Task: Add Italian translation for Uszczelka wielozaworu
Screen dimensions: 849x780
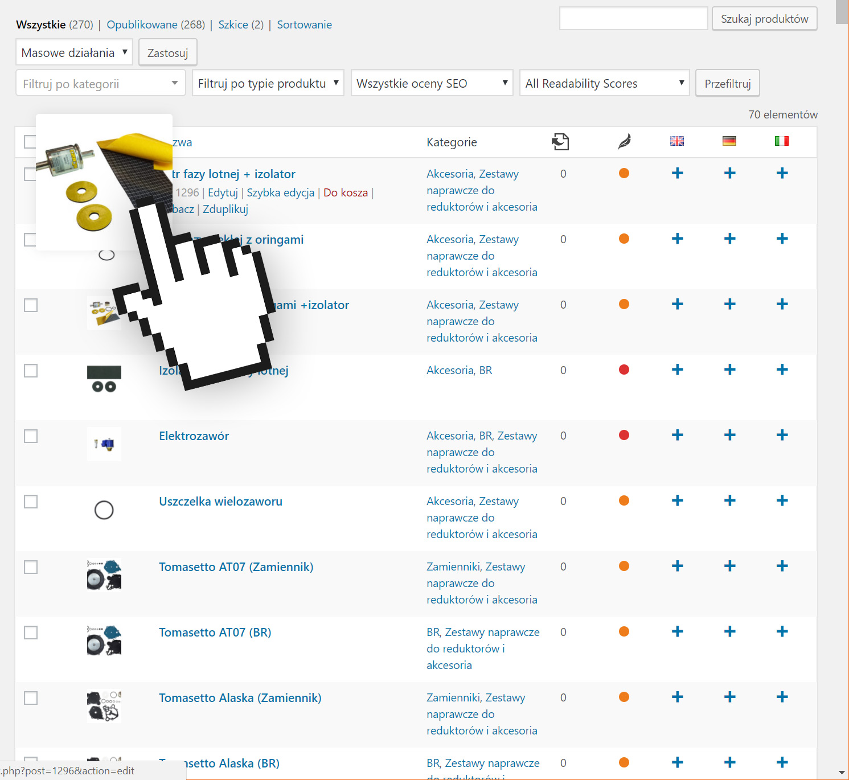Action: [782, 500]
